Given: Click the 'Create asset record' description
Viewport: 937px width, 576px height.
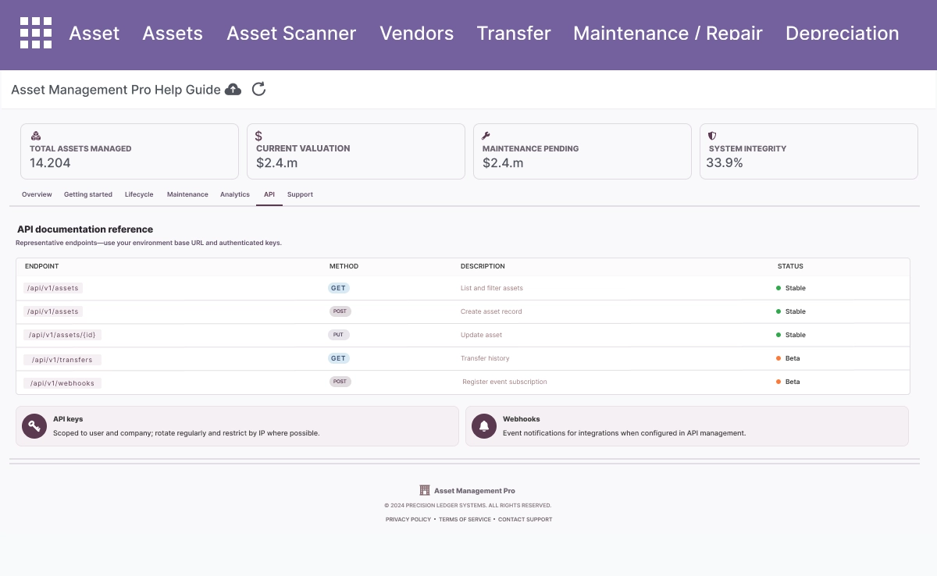Looking at the screenshot, I should (x=491, y=311).
